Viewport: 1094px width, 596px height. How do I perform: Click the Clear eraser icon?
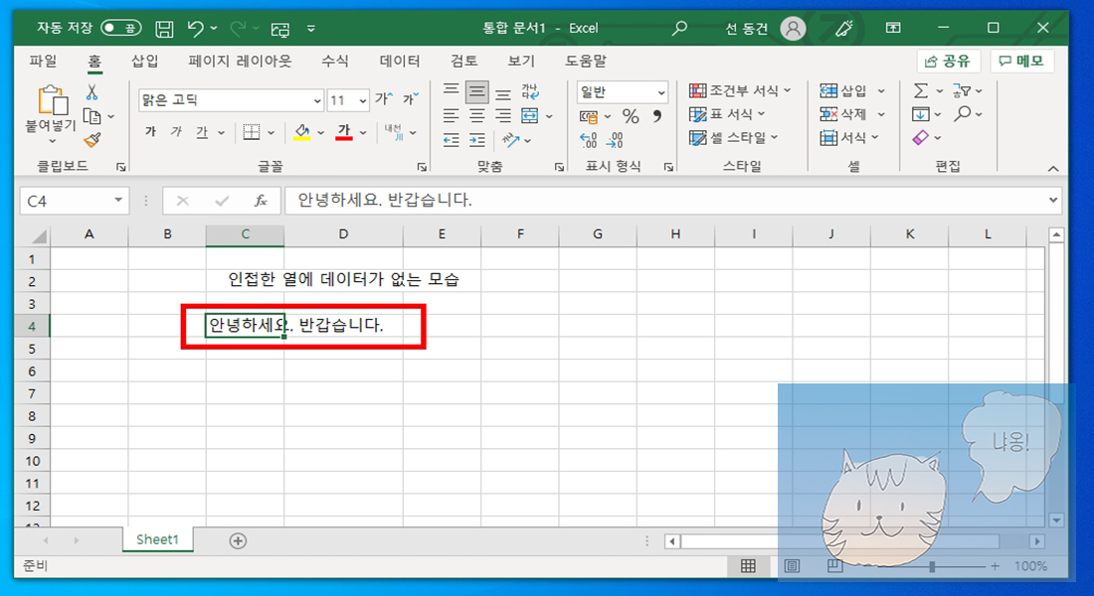(921, 138)
